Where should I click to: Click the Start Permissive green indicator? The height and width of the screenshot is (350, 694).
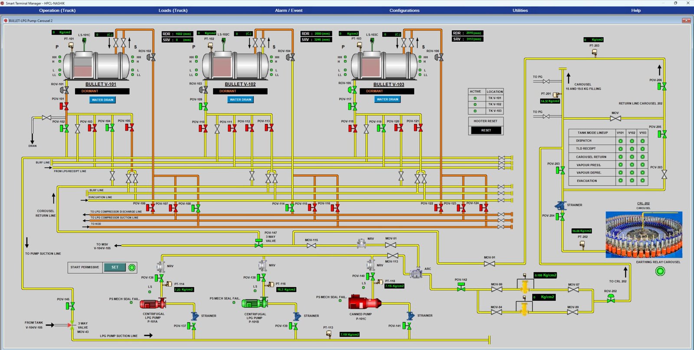click(132, 267)
